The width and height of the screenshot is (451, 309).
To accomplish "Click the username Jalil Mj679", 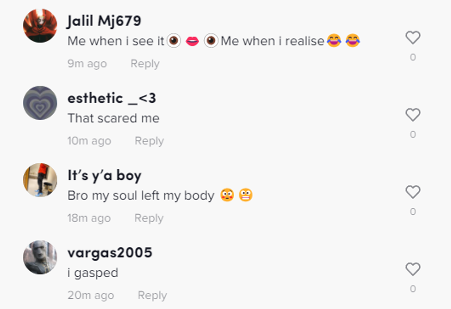I will pos(104,21).
